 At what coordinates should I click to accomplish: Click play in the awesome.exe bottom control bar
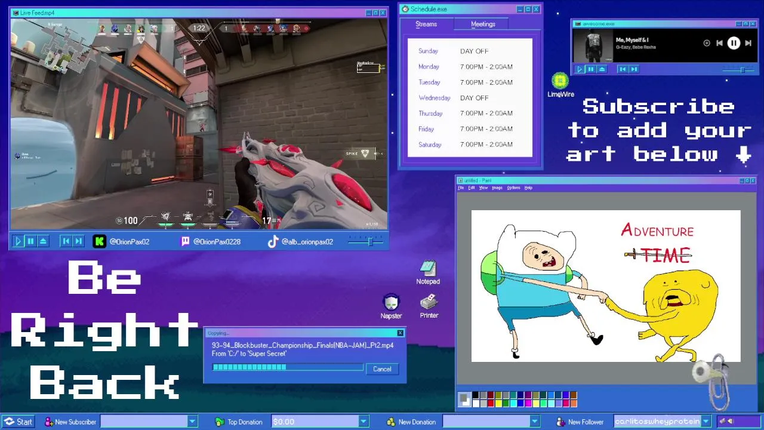click(579, 69)
